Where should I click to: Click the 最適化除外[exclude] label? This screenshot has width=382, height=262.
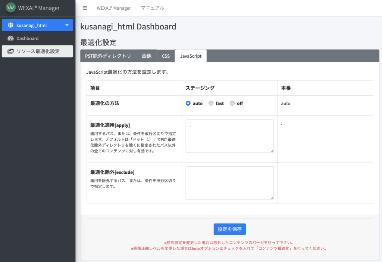click(x=112, y=172)
